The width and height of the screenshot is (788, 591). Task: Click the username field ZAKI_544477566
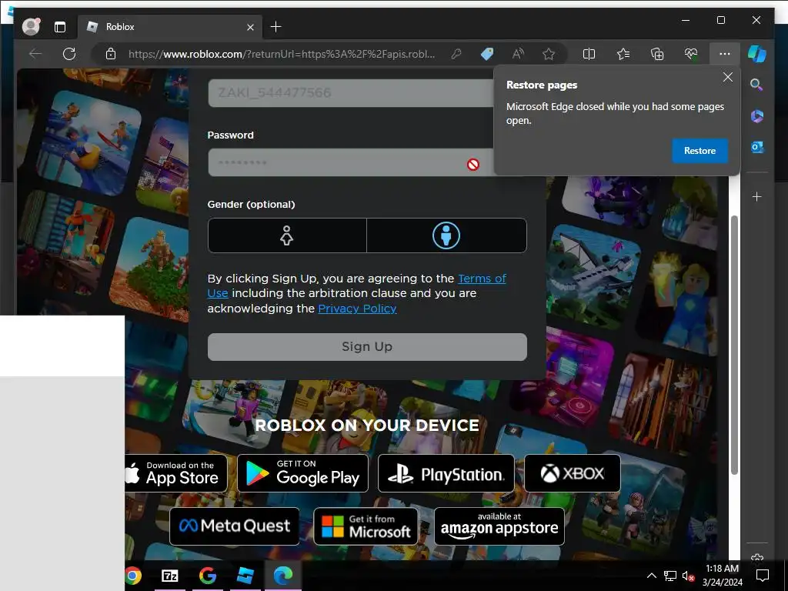point(351,92)
